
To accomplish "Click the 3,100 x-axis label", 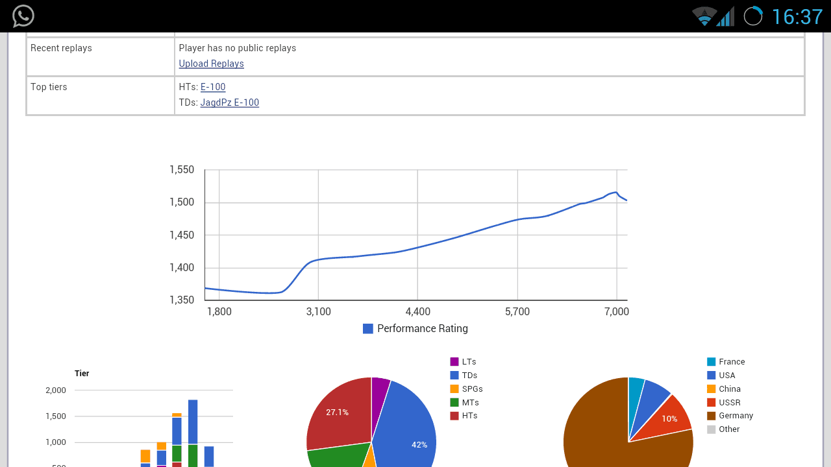I will point(319,312).
